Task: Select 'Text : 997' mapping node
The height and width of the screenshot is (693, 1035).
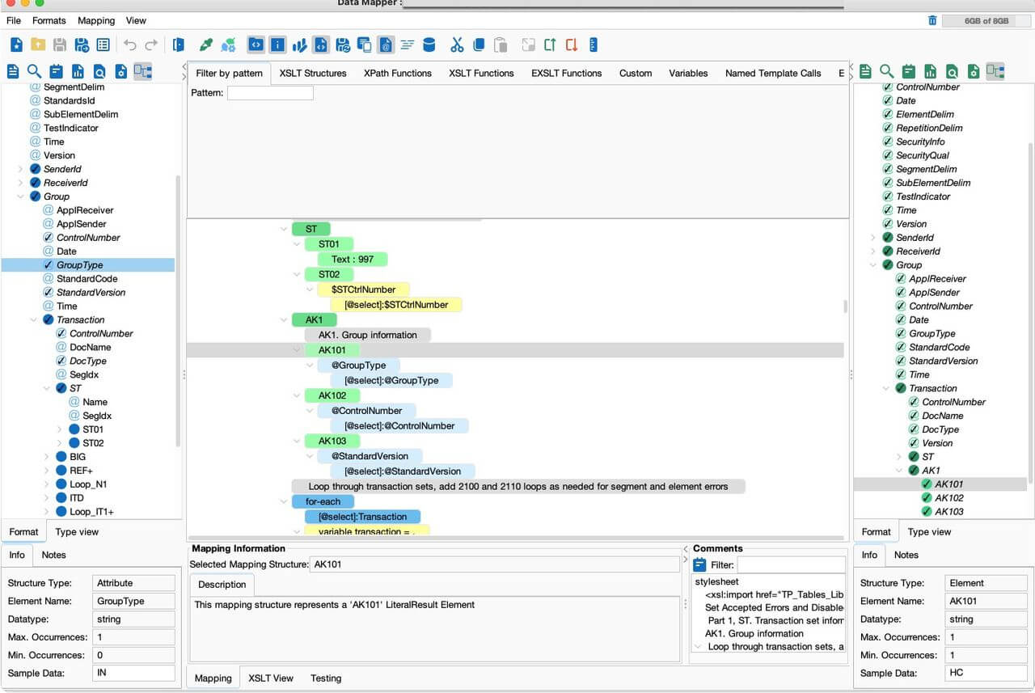Action: (353, 259)
